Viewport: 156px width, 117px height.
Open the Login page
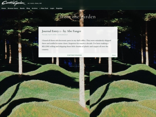(x=52, y=8)
